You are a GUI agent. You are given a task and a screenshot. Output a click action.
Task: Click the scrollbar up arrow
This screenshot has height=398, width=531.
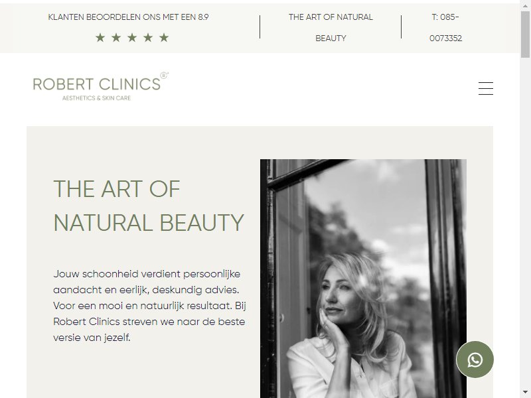click(x=525, y=5)
